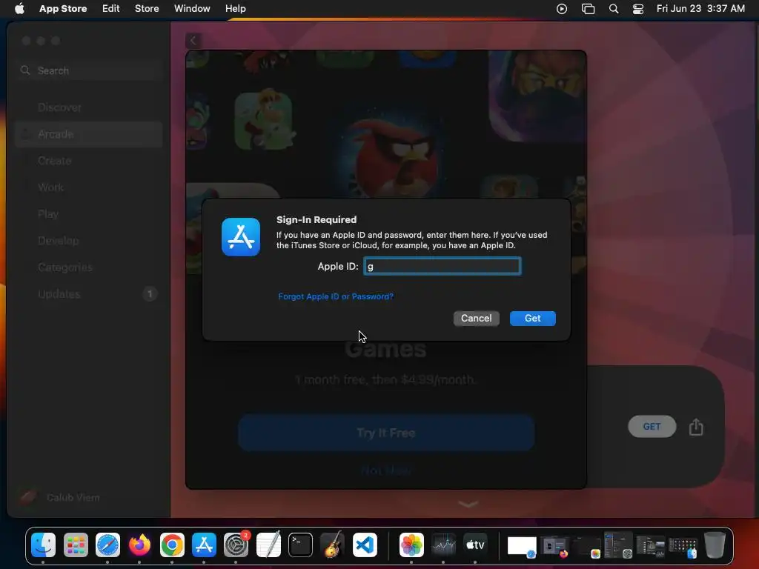
Task: Restore the minimized Safari window in Dock
Action: 522,546
